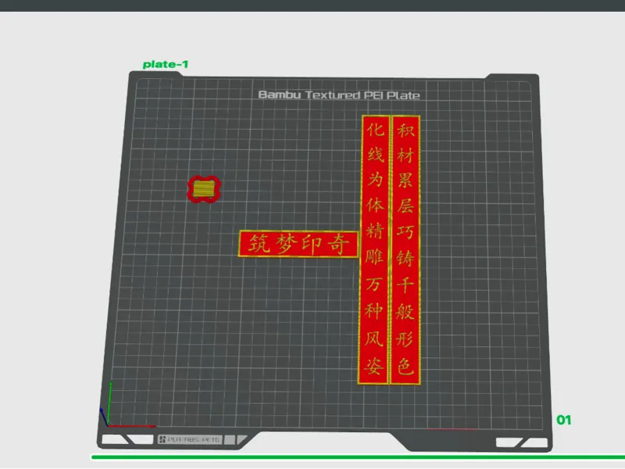Screen dimensions: 625x469
Task: Click the blue Z-axis arrow of the origin gizmo
Action: [x=104, y=417]
